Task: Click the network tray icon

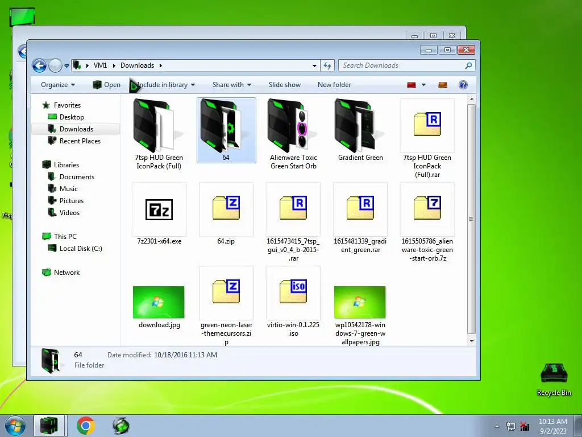Action: pyautogui.click(x=511, y=427)
